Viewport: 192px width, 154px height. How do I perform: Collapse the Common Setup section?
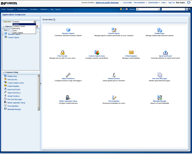4,72
